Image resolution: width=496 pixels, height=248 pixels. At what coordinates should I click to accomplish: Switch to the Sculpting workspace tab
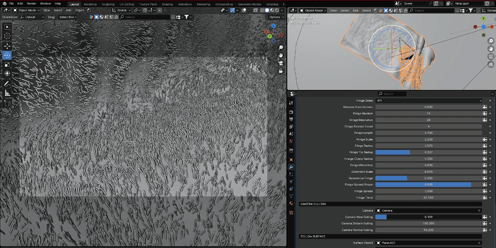[x=108, y=4]
